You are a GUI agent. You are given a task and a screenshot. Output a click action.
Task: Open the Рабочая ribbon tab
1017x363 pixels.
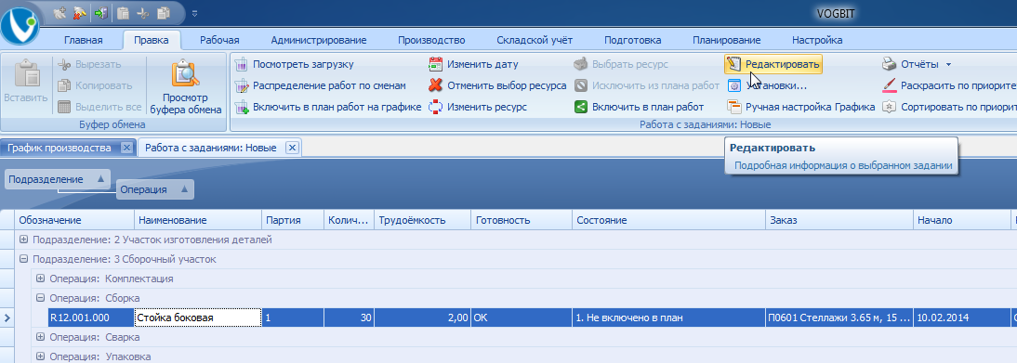tap(219, 40)
